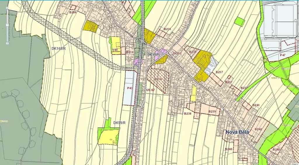Select the Nová Bělá place label
Image resolution: width=299 pixels, height=165 pixels.
click(x=237, y=132)
